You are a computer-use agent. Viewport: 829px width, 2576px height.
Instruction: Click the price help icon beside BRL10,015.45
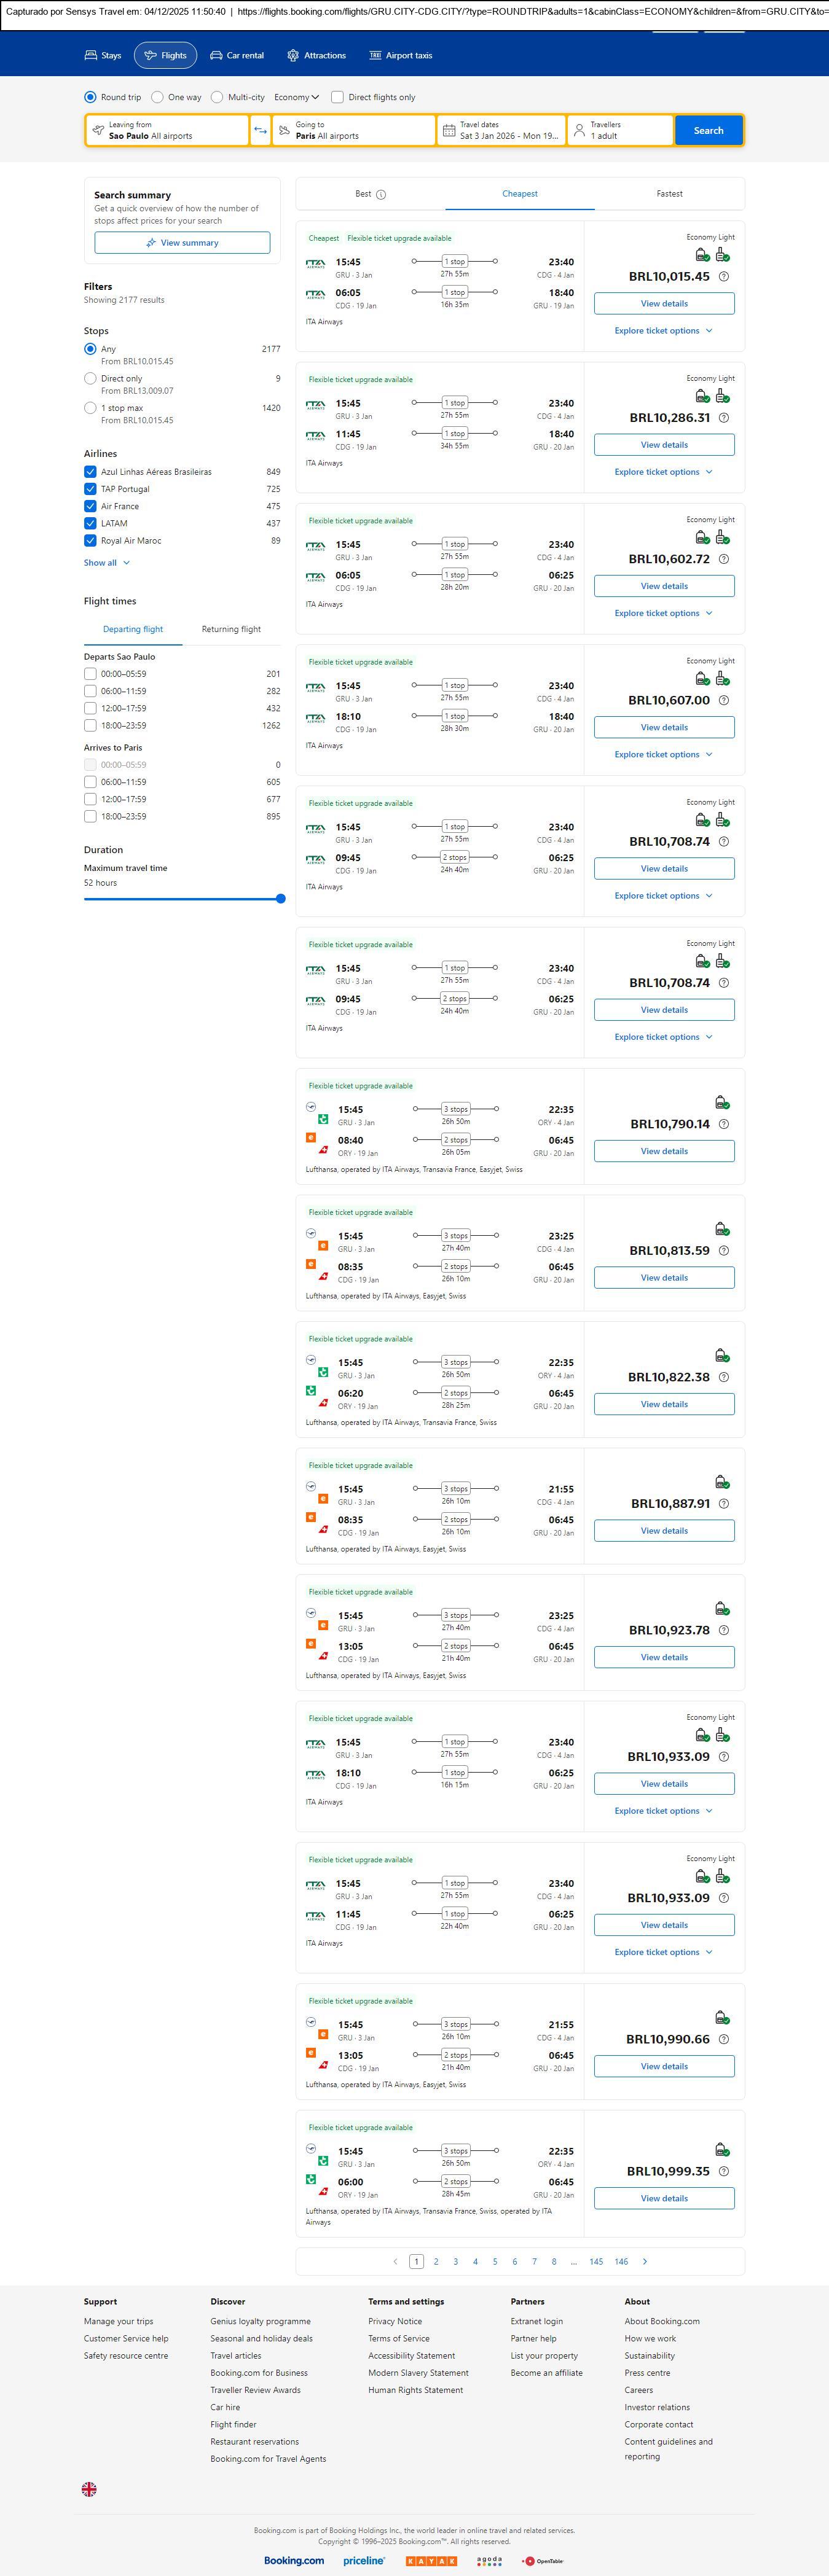coord(724,277)
